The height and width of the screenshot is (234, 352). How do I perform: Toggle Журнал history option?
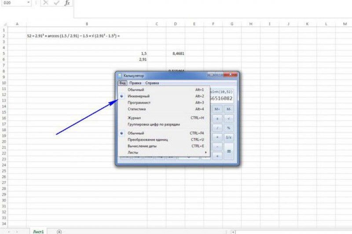tap(164, 118)
